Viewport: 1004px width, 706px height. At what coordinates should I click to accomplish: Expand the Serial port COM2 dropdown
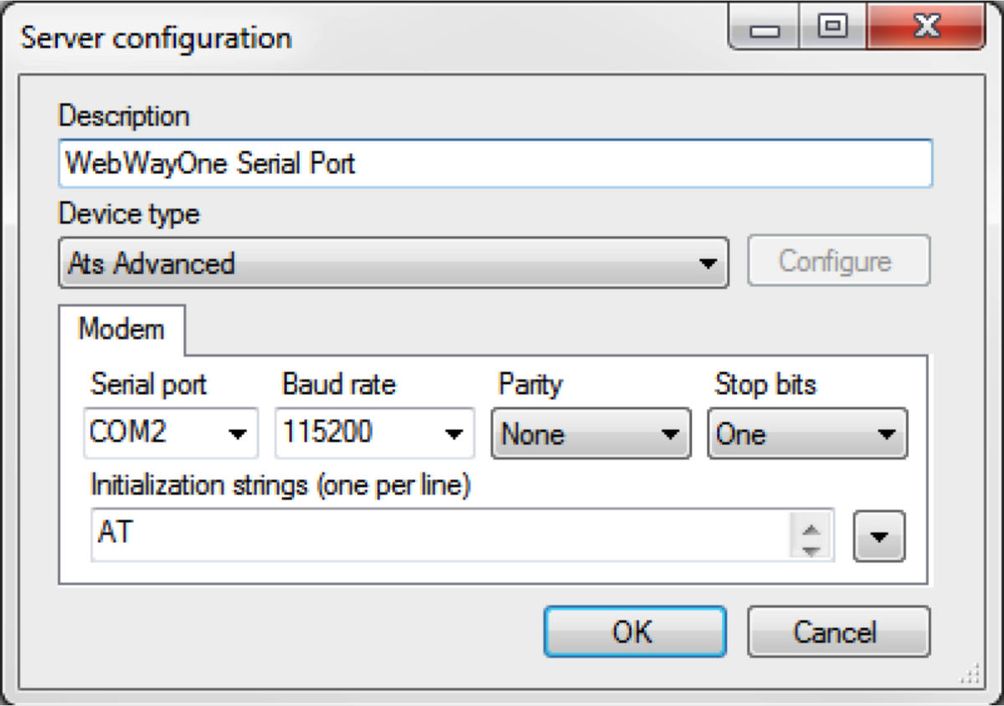tap(171, 433)
